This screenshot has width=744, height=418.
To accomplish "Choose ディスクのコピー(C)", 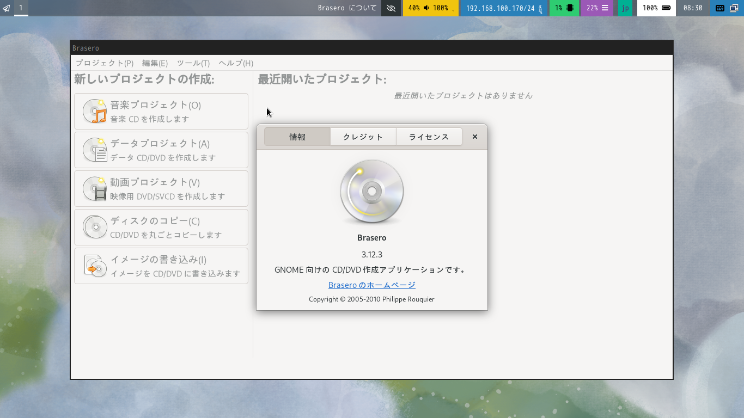I will (161, 228).
